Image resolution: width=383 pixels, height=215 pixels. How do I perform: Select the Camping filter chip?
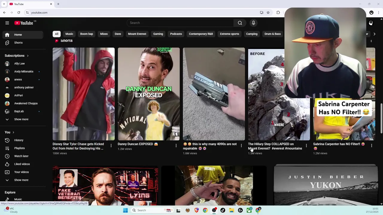[x=252, y=34]
